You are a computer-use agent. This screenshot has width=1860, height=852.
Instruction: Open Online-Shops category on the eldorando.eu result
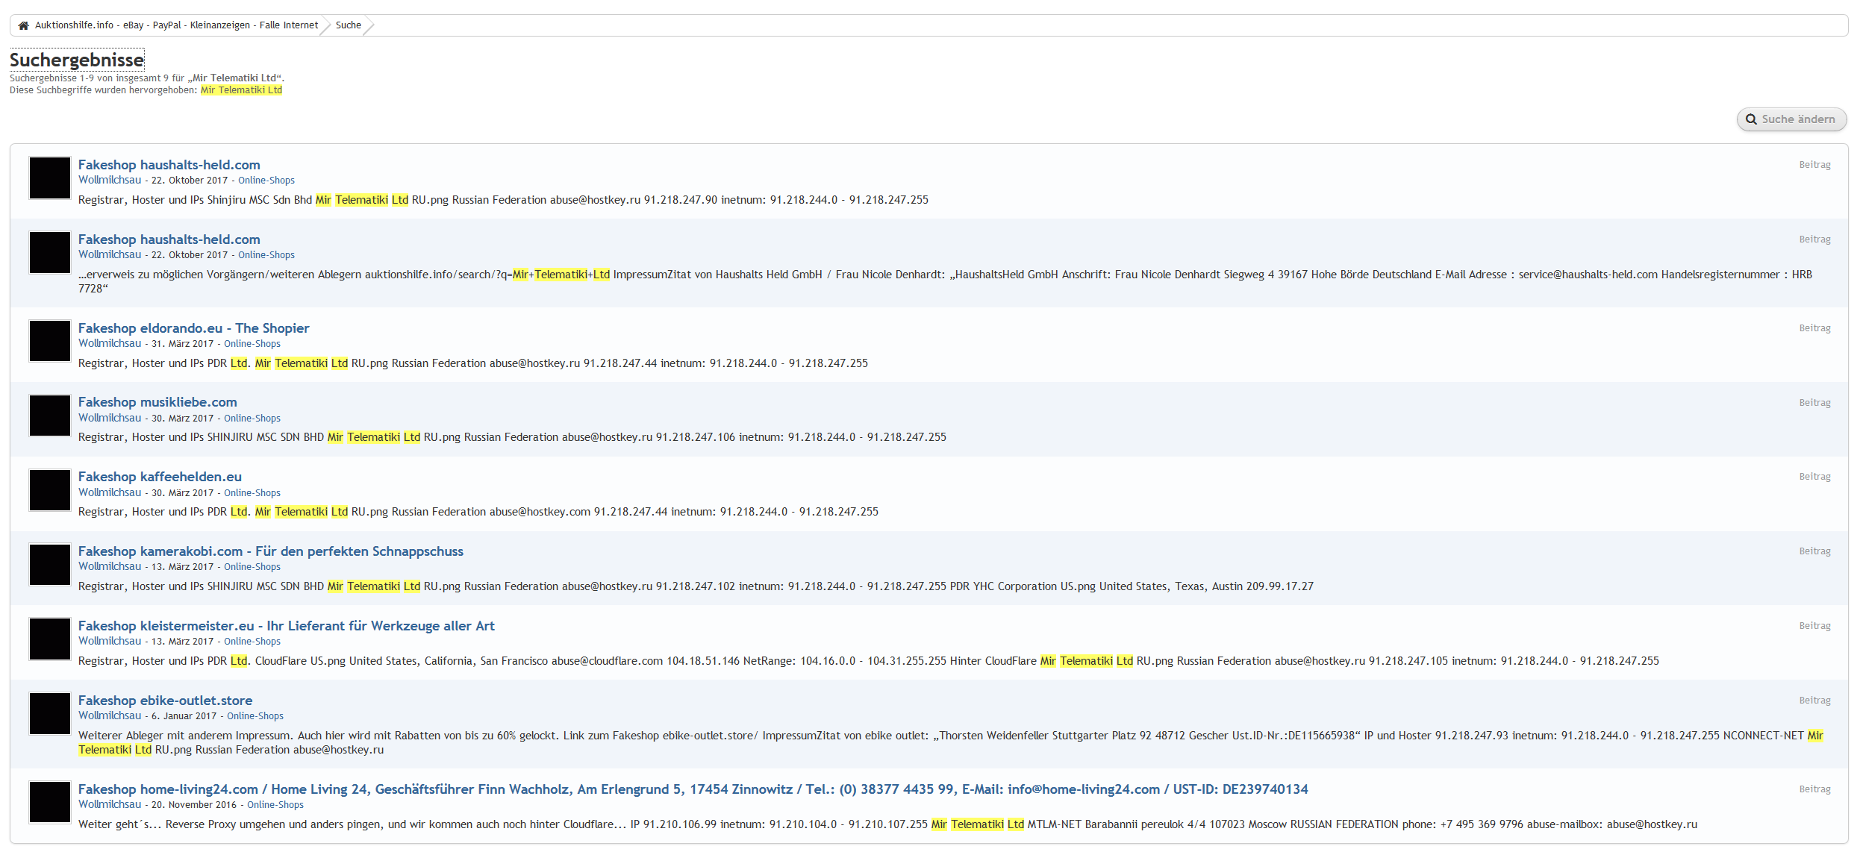(x=252, y=344)
